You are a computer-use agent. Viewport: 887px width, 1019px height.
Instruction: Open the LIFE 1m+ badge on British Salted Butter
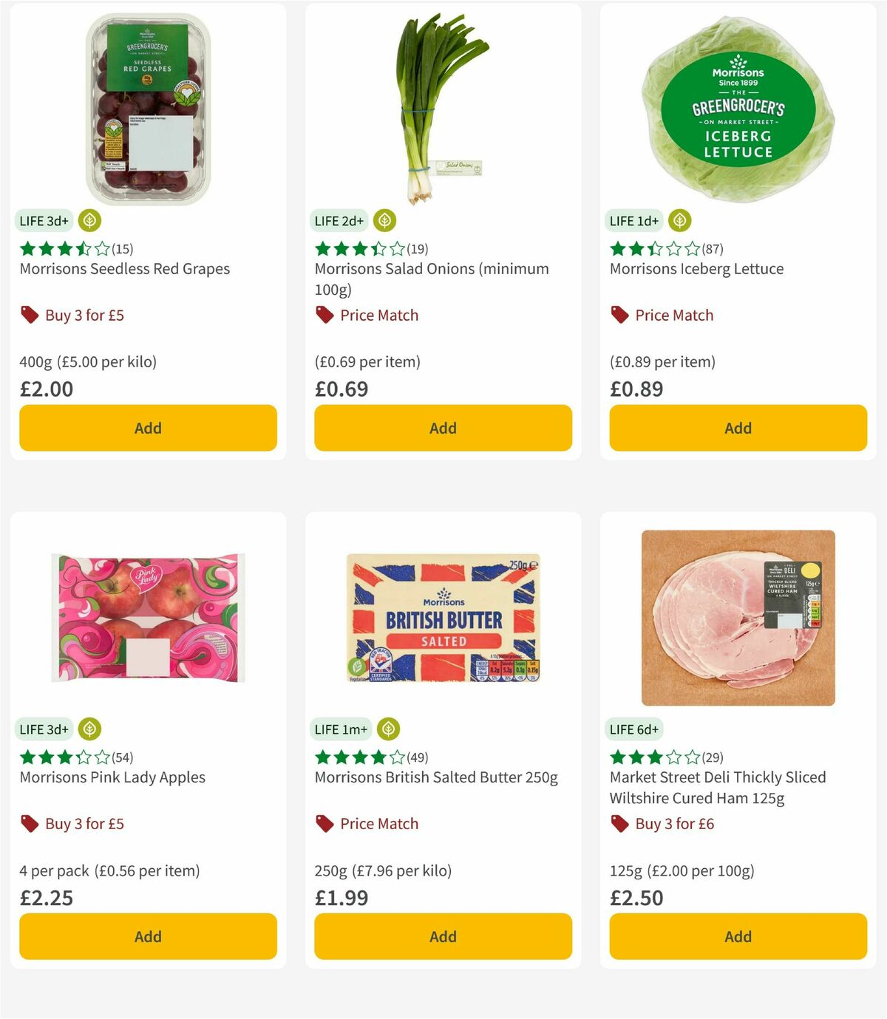[340, 729]
